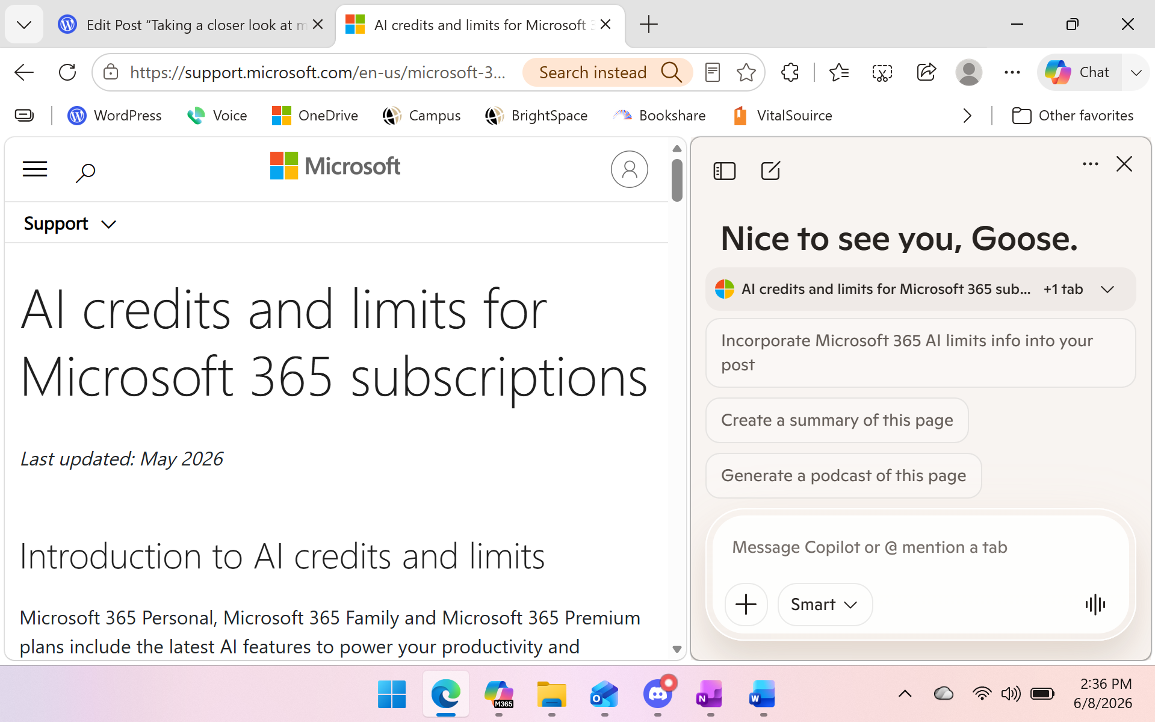Choose Generate a podcast of this page
Viewport: 1155px width, 722px height.
(x=844, y=476)
